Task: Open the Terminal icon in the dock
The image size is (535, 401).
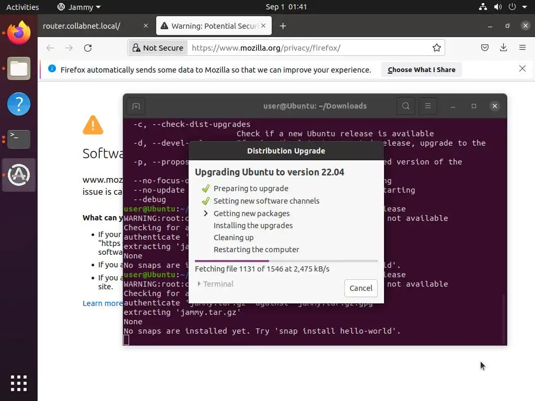Action: 19,139
